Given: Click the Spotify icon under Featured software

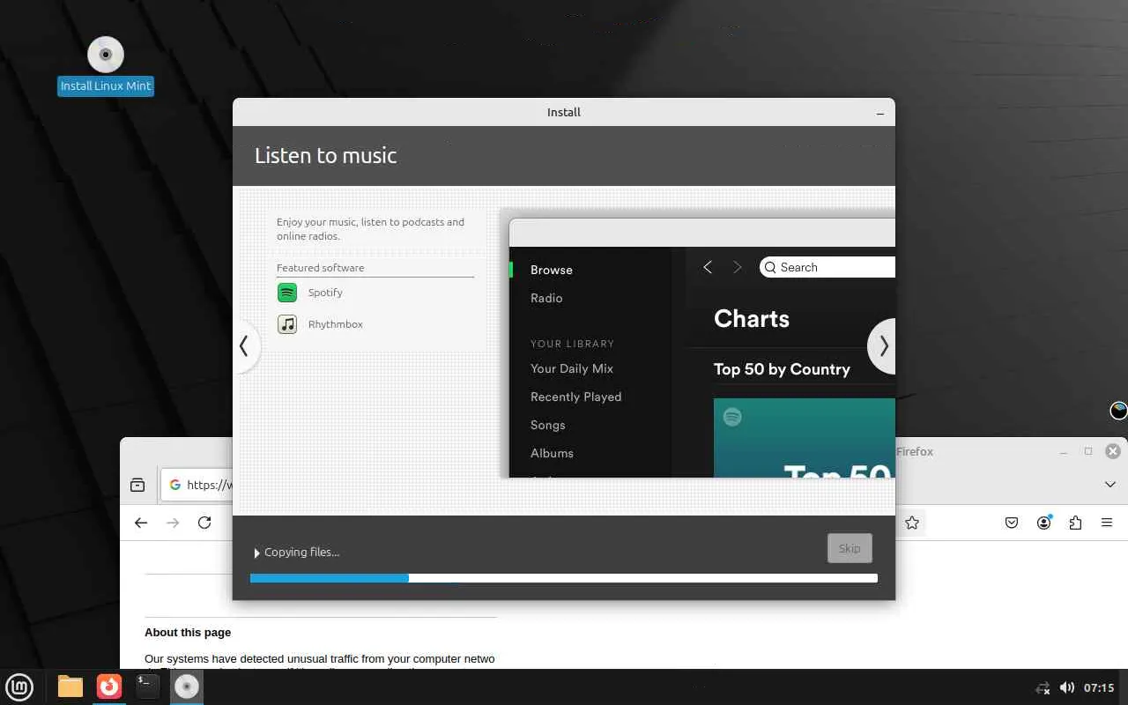Looking at the screenshot, I should pos(287,293).
